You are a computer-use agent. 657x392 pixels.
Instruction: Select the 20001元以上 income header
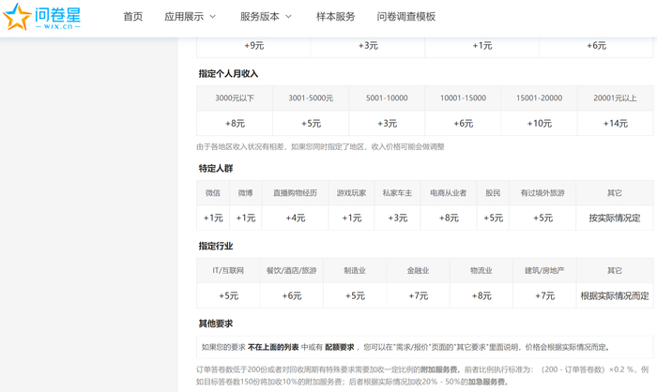pos(615,98)
